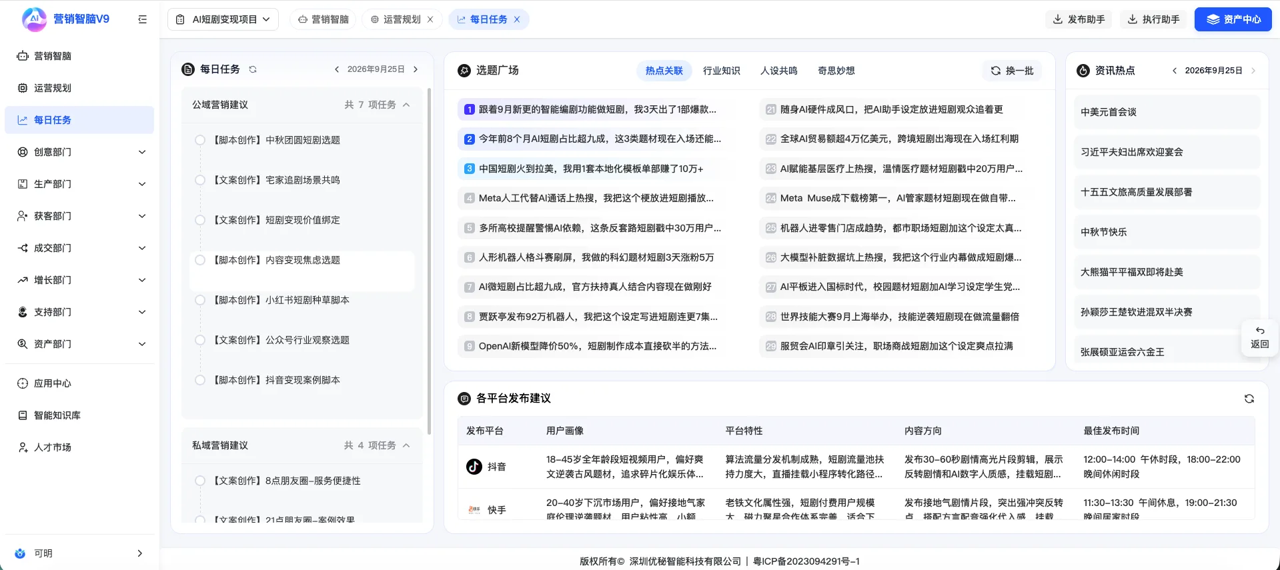Check task 短剧变现价值绑定

click(200, 220)
